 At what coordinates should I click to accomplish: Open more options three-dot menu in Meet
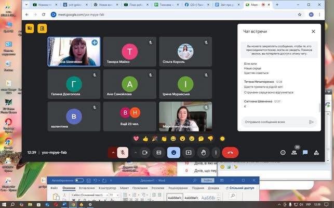click(x=216, y=153)
